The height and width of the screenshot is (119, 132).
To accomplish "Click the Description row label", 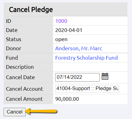I will 20,67.
